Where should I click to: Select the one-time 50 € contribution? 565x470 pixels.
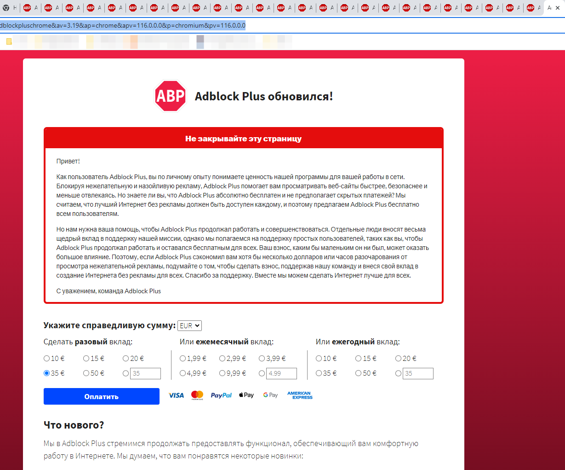tap(86, 373)
